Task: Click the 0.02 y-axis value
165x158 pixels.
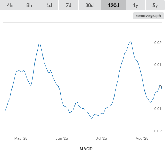Action: click(158, 43)
